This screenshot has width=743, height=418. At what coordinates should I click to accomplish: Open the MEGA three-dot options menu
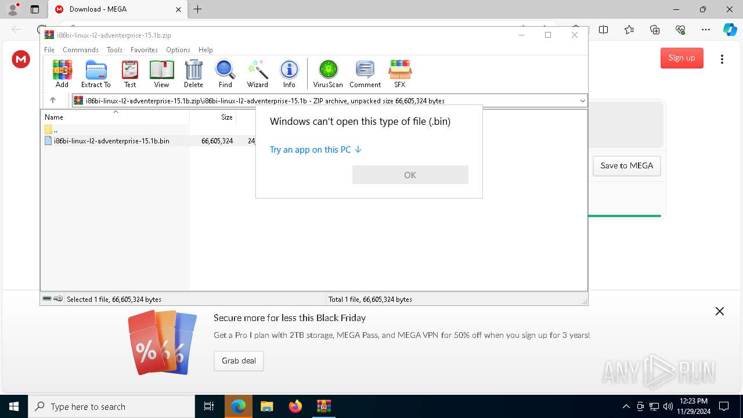[722, 59]
